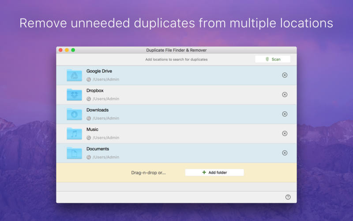Select the Google Drive folder icon
353x221 pixels.
pyautogui.click(x=74, y=75)
